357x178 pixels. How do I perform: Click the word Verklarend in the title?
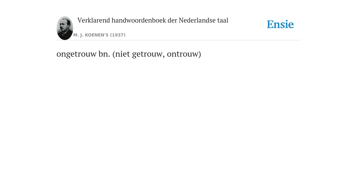coord(93,21)
